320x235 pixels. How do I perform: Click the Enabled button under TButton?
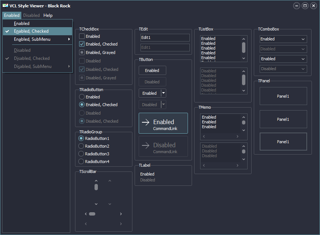coord(152,70)
